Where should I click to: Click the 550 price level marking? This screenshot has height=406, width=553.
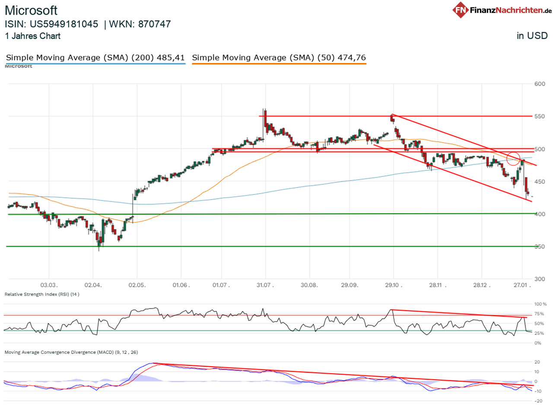540,116
